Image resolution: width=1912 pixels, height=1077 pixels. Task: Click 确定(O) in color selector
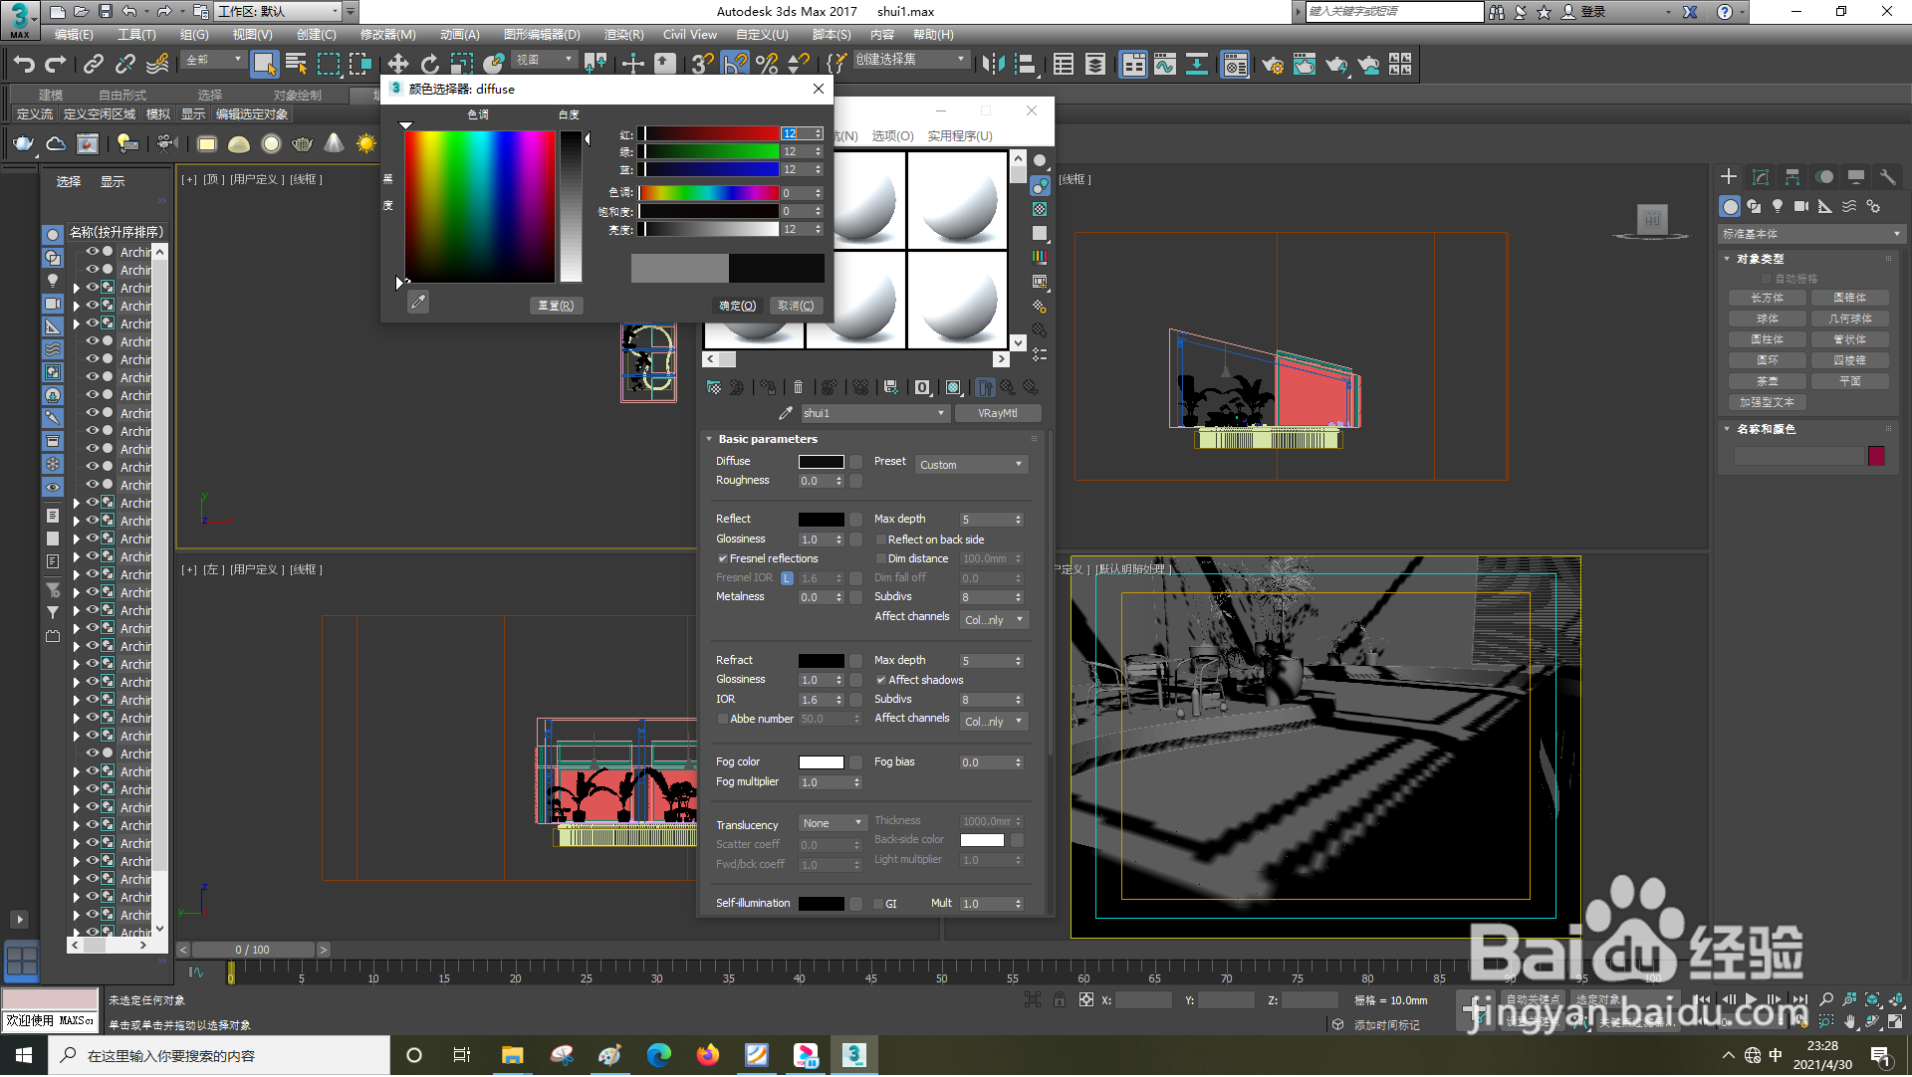pos(738,306)
